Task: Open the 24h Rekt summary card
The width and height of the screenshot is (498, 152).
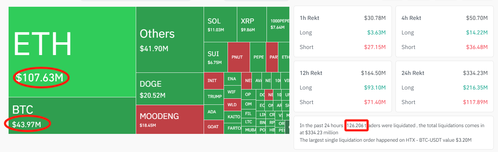Action: pos(444,87)
